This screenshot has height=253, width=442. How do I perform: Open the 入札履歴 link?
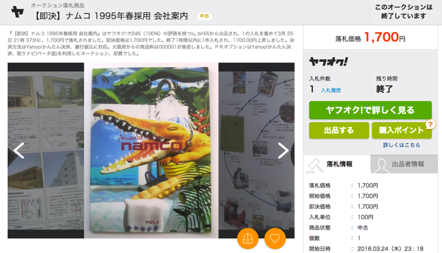coord(331,91)
